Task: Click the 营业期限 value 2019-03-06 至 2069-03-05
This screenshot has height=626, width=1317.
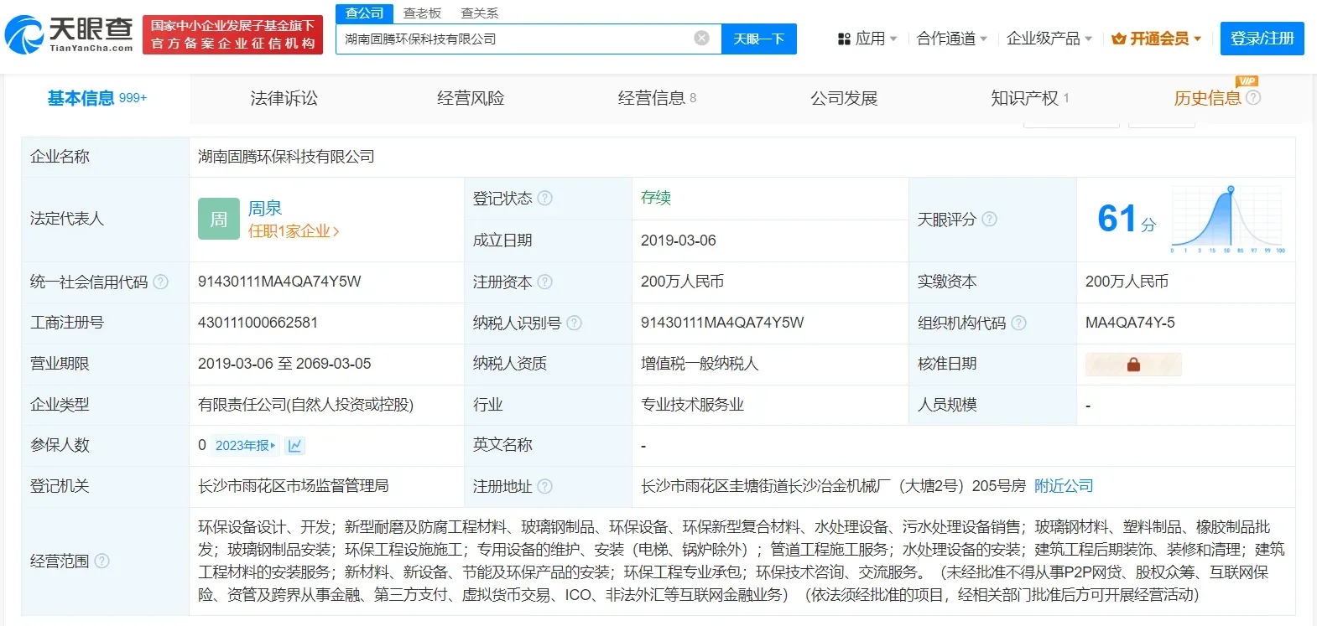Action: click(284, 364)
